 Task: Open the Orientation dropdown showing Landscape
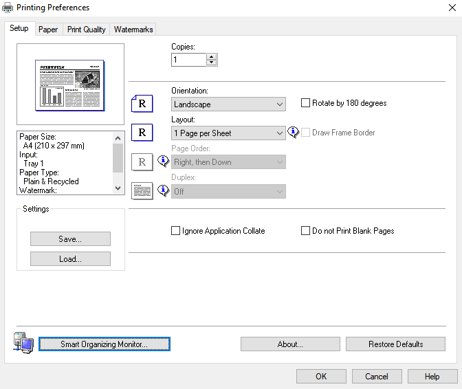click(228, 104)
